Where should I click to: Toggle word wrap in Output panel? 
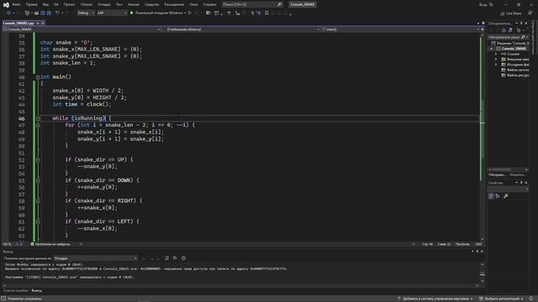[x=175, y=258]
